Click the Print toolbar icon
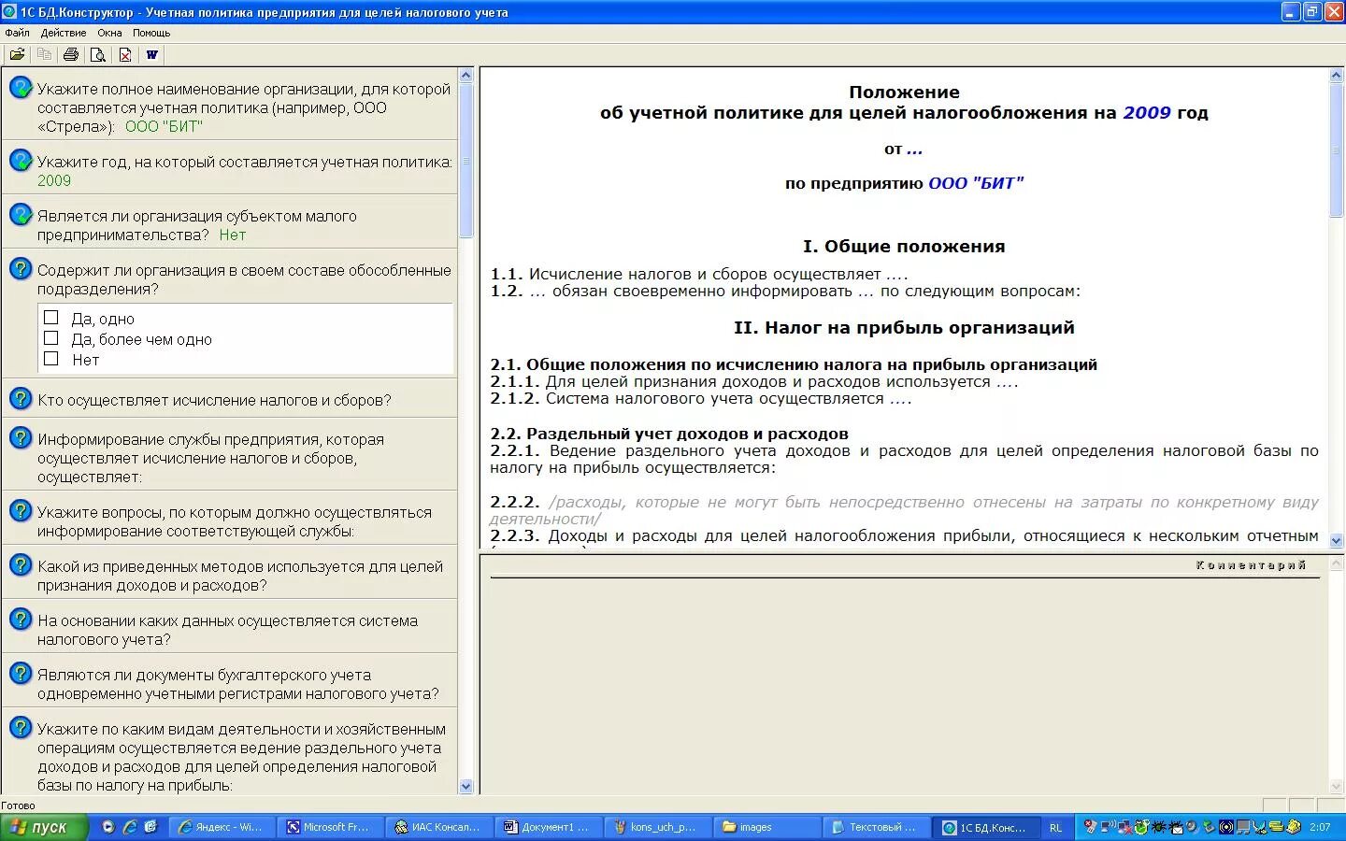Image resolution: width=1346 pixels, height=841 pixels. click(71, 54)
